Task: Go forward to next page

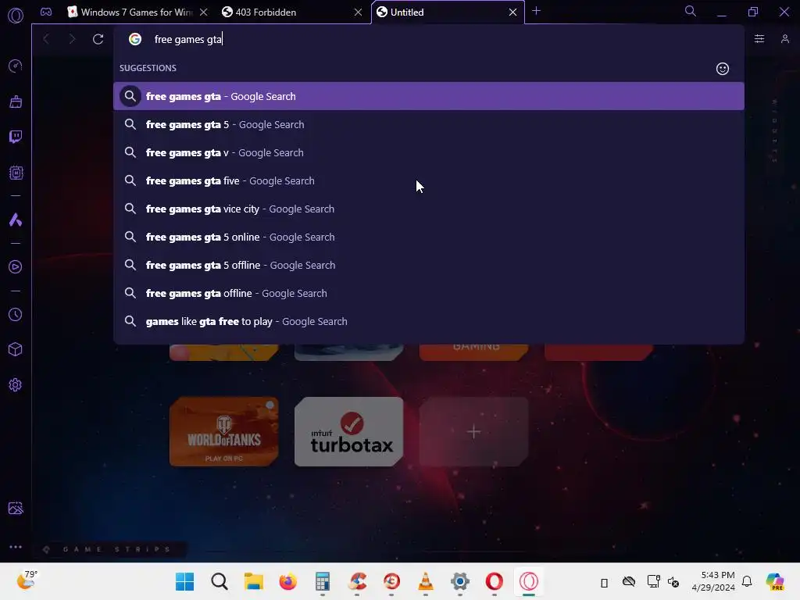Action: [x=72, y=39]
